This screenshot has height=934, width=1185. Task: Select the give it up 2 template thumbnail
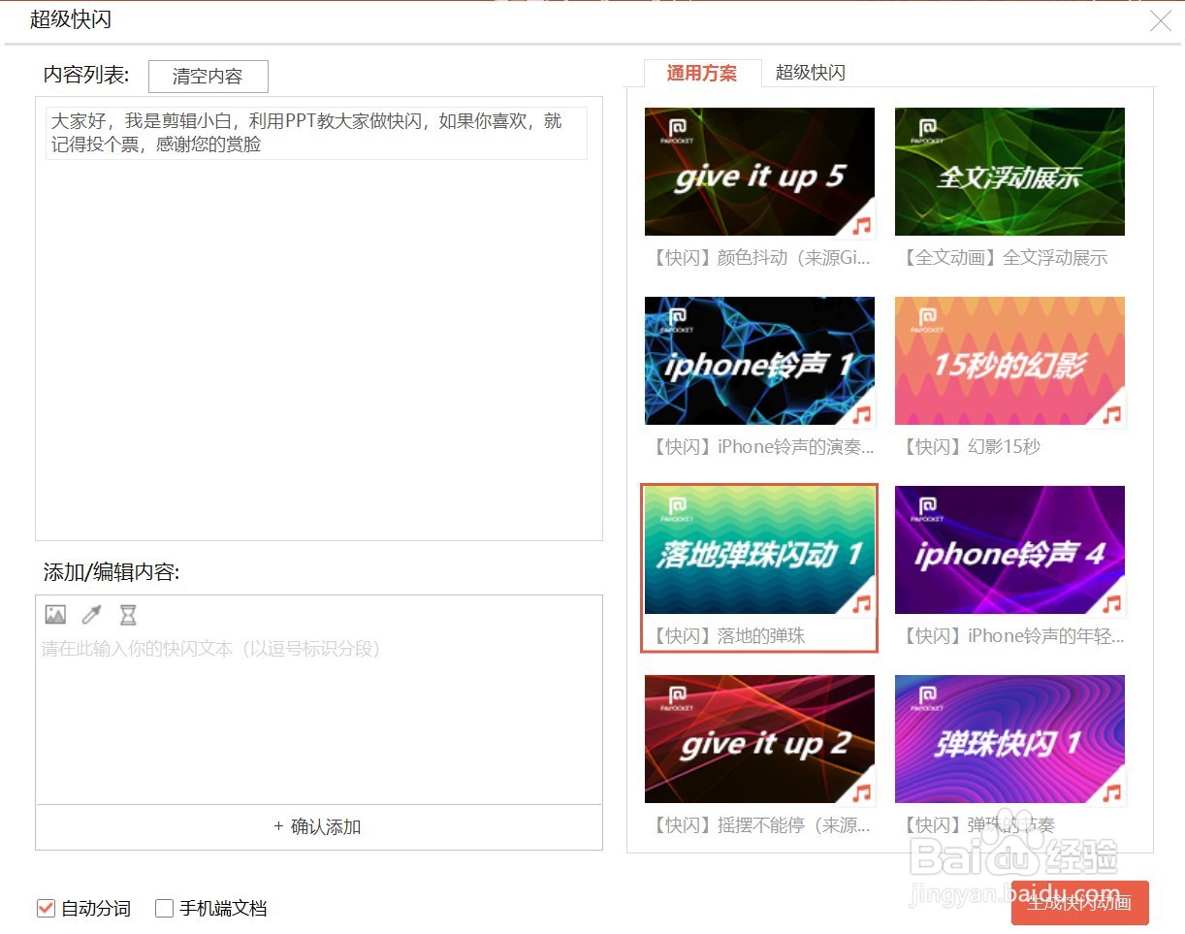coord(759,739)
